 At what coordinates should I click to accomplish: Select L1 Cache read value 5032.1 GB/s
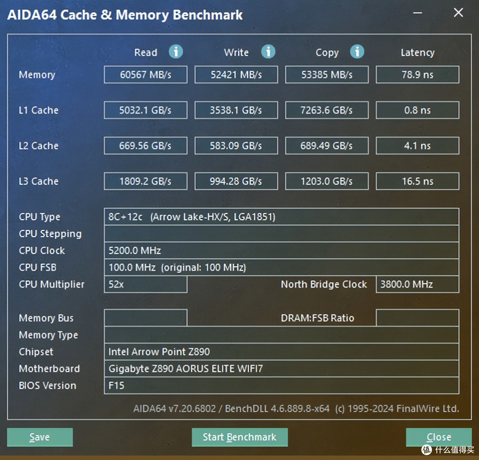pyautogui.click(x=145, y=110)
